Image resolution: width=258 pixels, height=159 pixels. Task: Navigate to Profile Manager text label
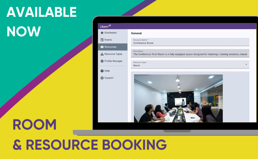(x=113, y=61)
